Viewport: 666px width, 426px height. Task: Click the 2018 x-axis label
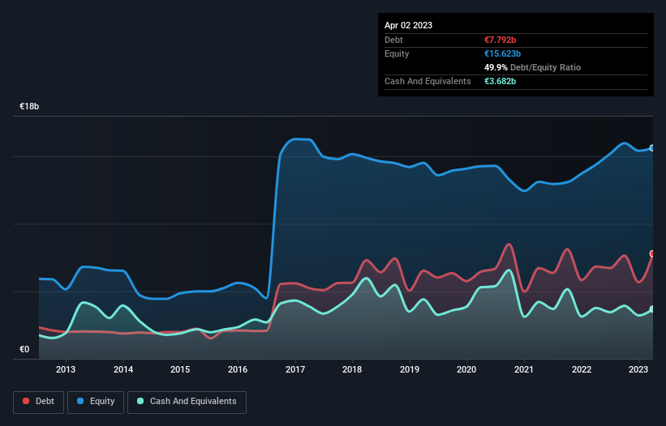click(352, 369)
